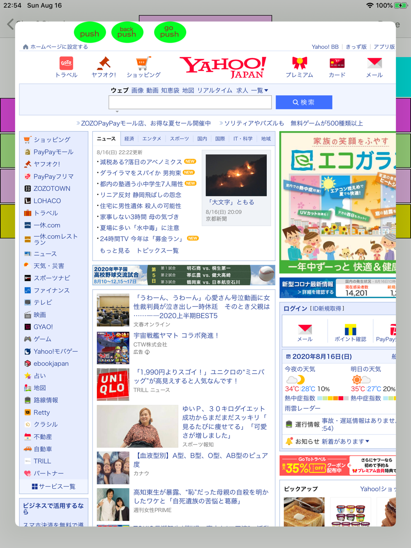The height and width of the screenshot is (548, 411).
Task: Open headline 夏場に多い「水中毒」に注意
Action: pyautogui.click(x=139, y=228)
